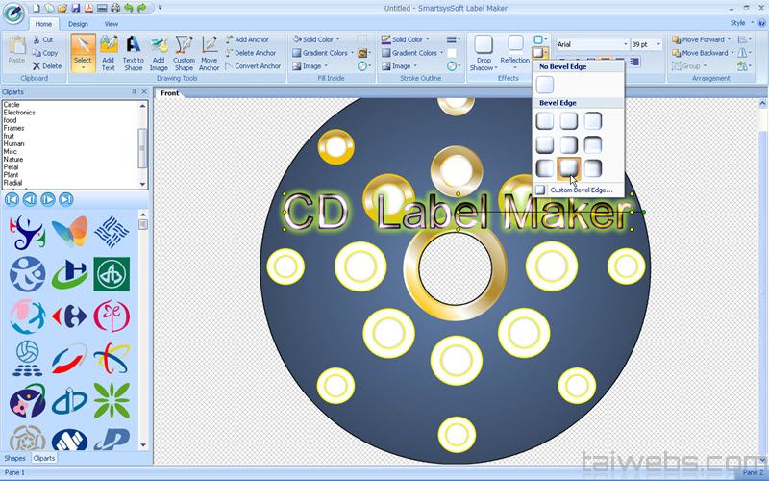The height and width of the screenshot is (481, 769).
Task: Switch to the Design ribbon tab
Action: (78, 23)
